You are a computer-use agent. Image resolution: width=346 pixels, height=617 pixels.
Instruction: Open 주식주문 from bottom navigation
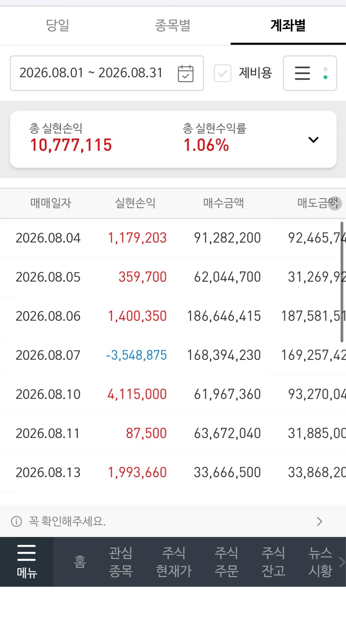226,562
